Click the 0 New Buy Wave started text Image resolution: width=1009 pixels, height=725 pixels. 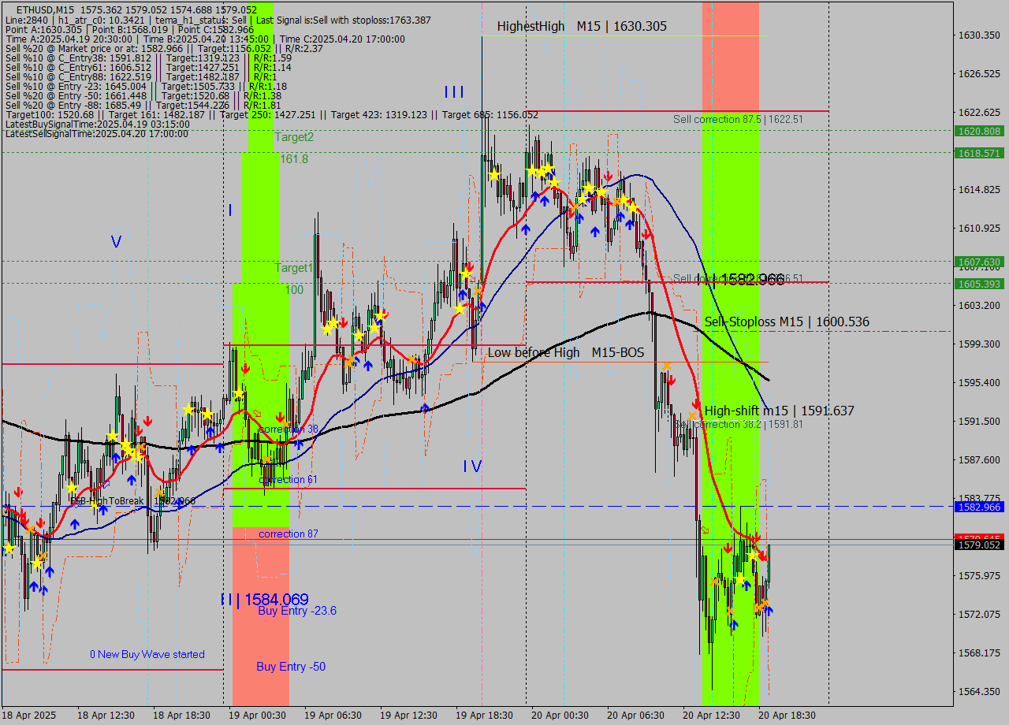click(147, 654)
